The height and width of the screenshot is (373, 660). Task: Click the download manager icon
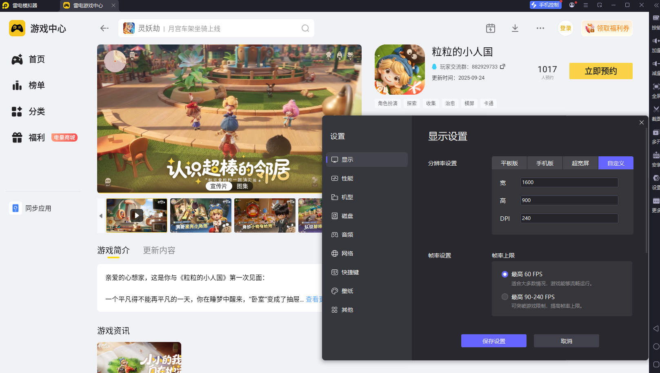tap(515, 28)
